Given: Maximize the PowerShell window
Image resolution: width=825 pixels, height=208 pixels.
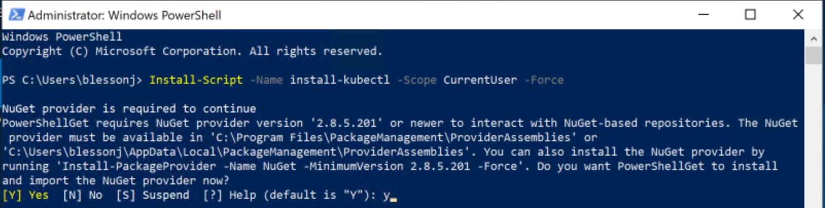Looking at the screenshot, I should point(750,14).
